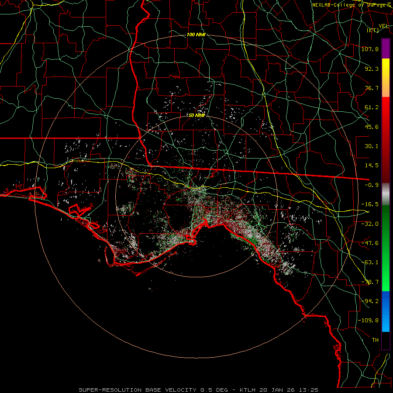Click the -109.8 velocity scale value
The width and height of the screenshot is (393, 393).
click(x=368, y=321)
